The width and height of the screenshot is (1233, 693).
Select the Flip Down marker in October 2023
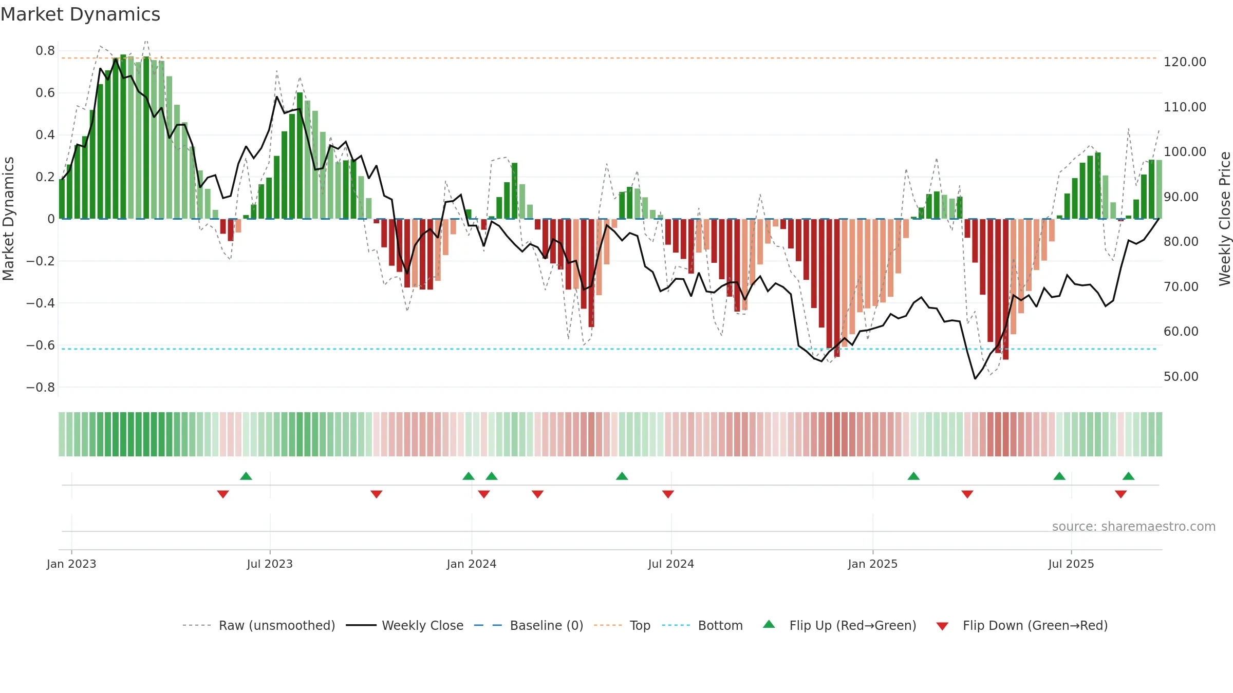(x=377, y=494)
